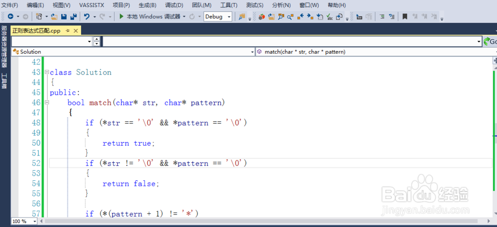Image resolution: width=497 pixels, height=227 pixels.
Task: Click the New Project toolbar icon
Action: click(39, 16)
